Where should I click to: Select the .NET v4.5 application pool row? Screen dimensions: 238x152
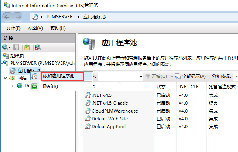[161, 95]
